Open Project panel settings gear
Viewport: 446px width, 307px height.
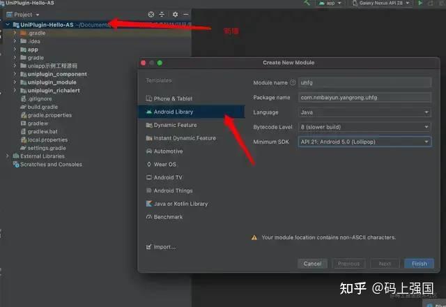coord(175,14)
